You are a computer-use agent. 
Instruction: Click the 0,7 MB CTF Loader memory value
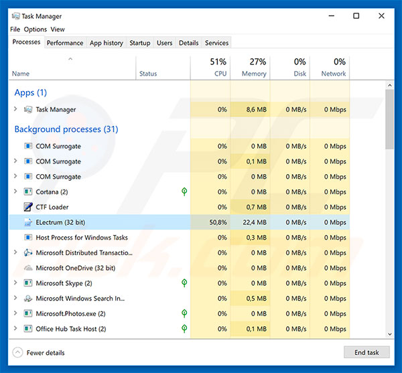257,207
